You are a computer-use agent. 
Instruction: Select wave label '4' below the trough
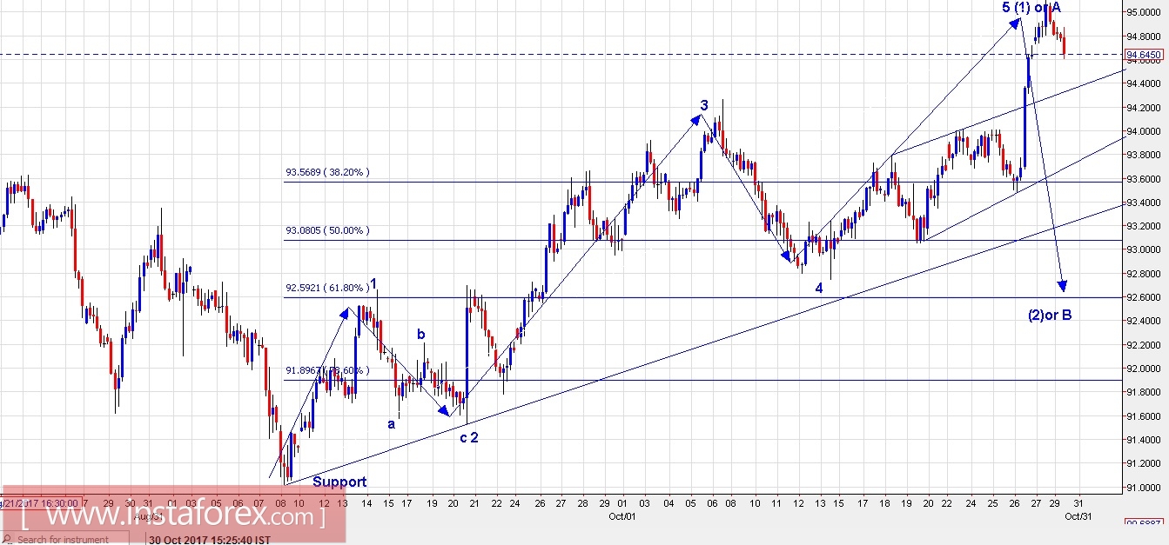tap(819, 288)
